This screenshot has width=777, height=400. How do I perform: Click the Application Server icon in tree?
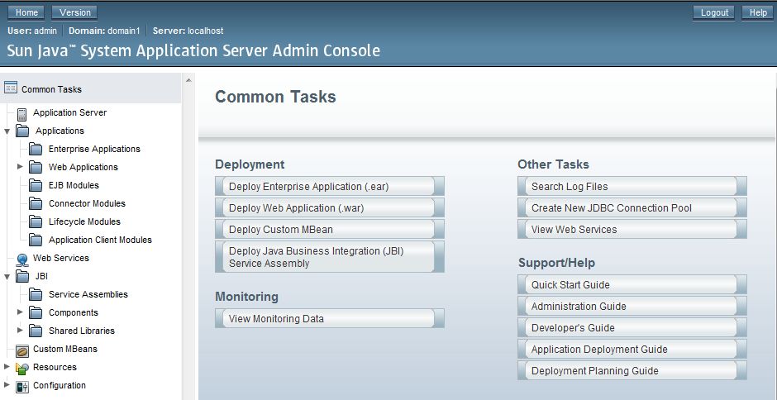click(22, 113)
